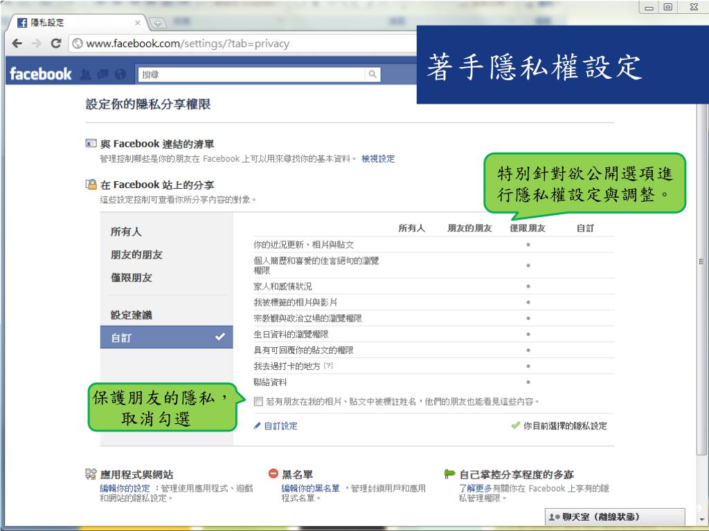Click the 檢視設定 link
Screen dimensions: 709x531
(x=378, y=158)
